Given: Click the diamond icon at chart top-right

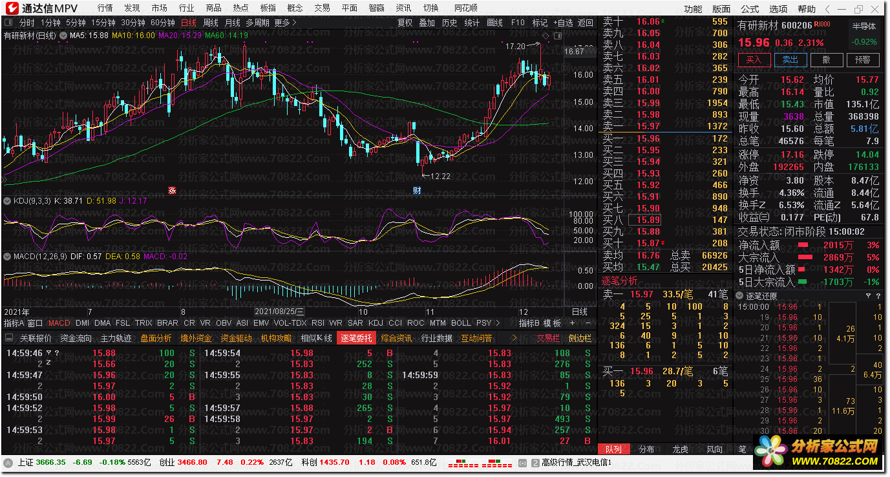Looking at the screenshot, I should tap(546, 35).
